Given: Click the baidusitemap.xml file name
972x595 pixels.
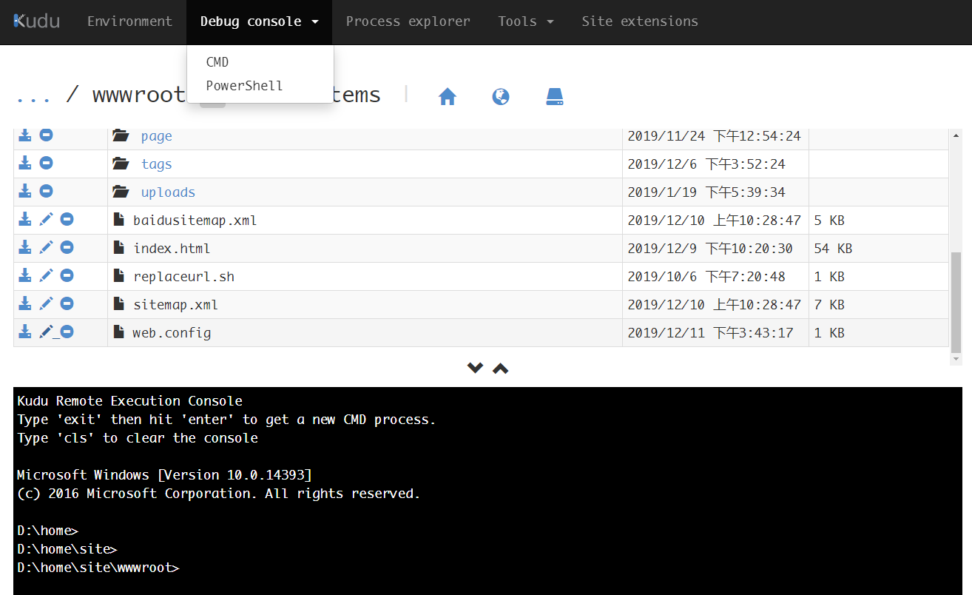Looking at the screenshot, I should tap(195, 221).
